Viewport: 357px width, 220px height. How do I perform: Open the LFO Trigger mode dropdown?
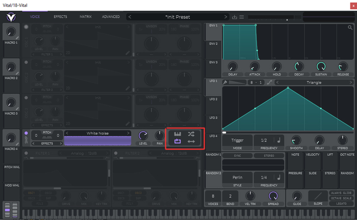pos(238,140)
